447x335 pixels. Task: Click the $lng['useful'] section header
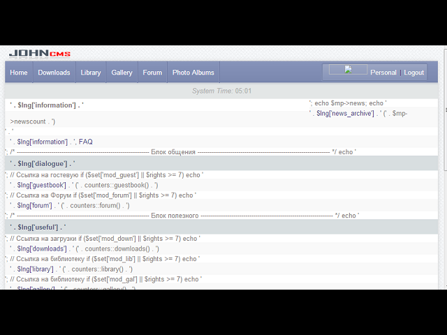tap(221, 227)
